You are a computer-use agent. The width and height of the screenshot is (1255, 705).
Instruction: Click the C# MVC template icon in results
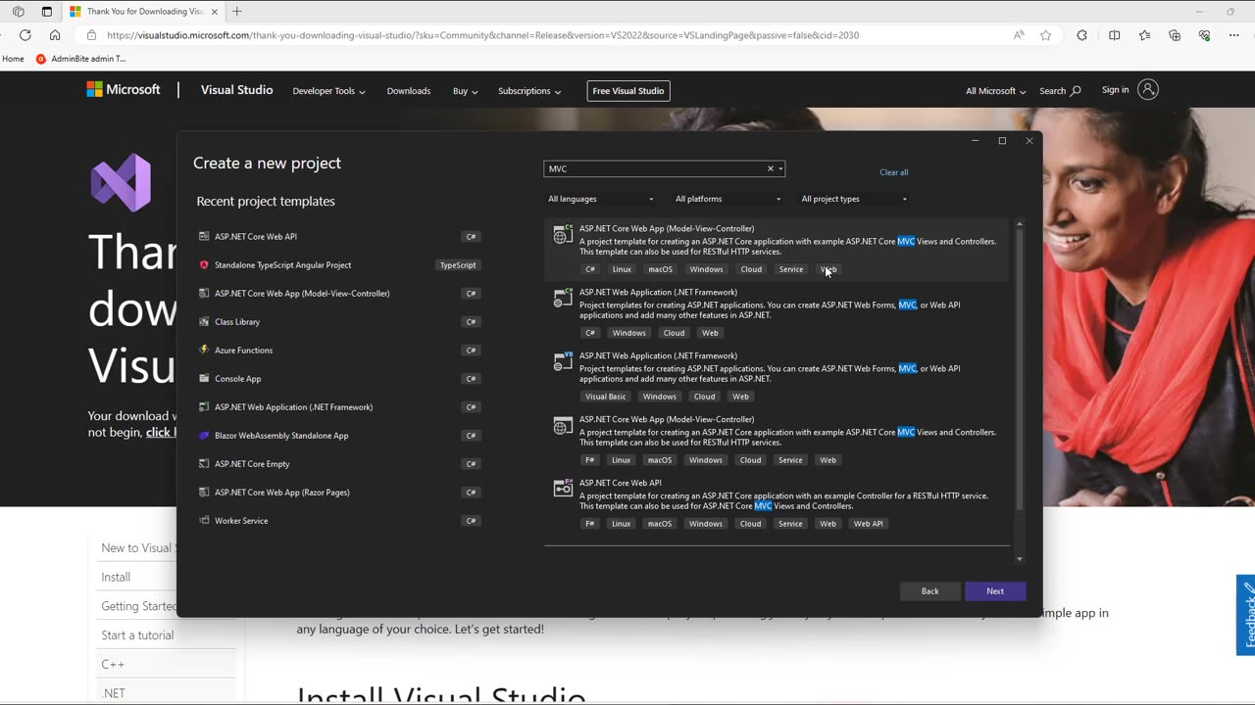coord(563,235)
